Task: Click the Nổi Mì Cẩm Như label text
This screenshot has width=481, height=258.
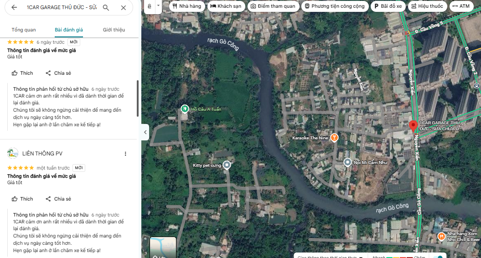Action: 370,163
